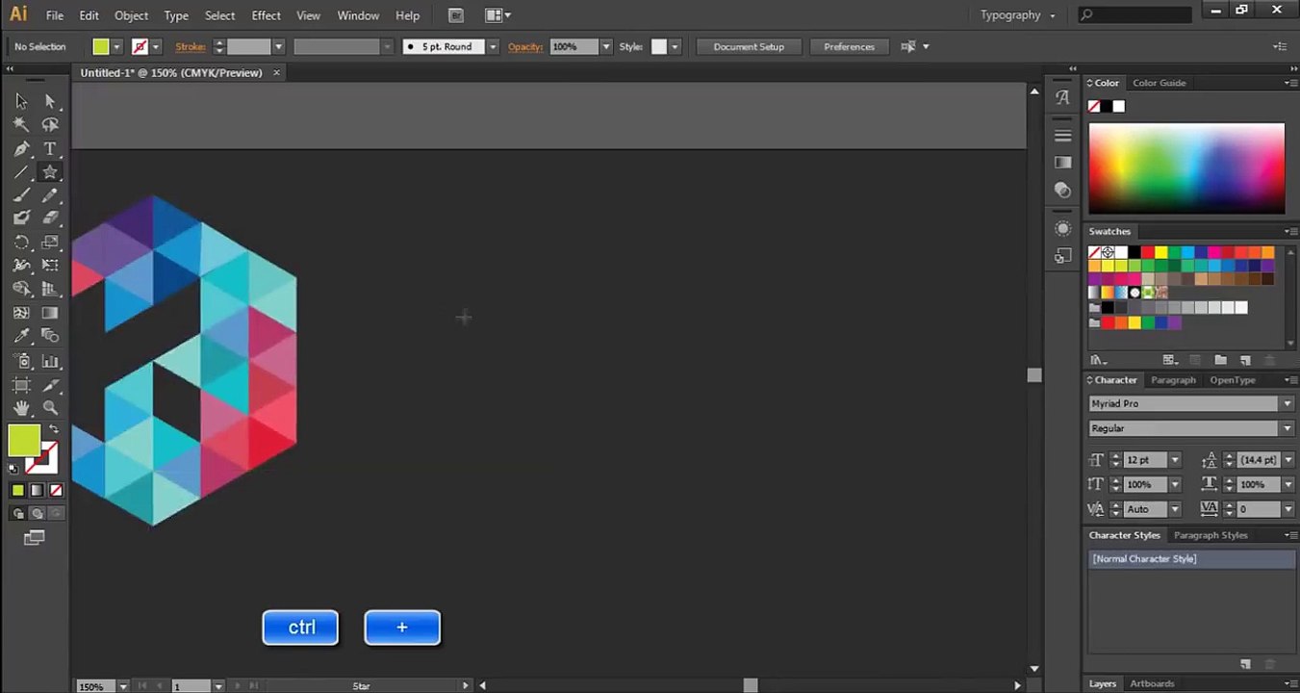Select the Artboard tool
The image size is (1300, 693).
21,385
